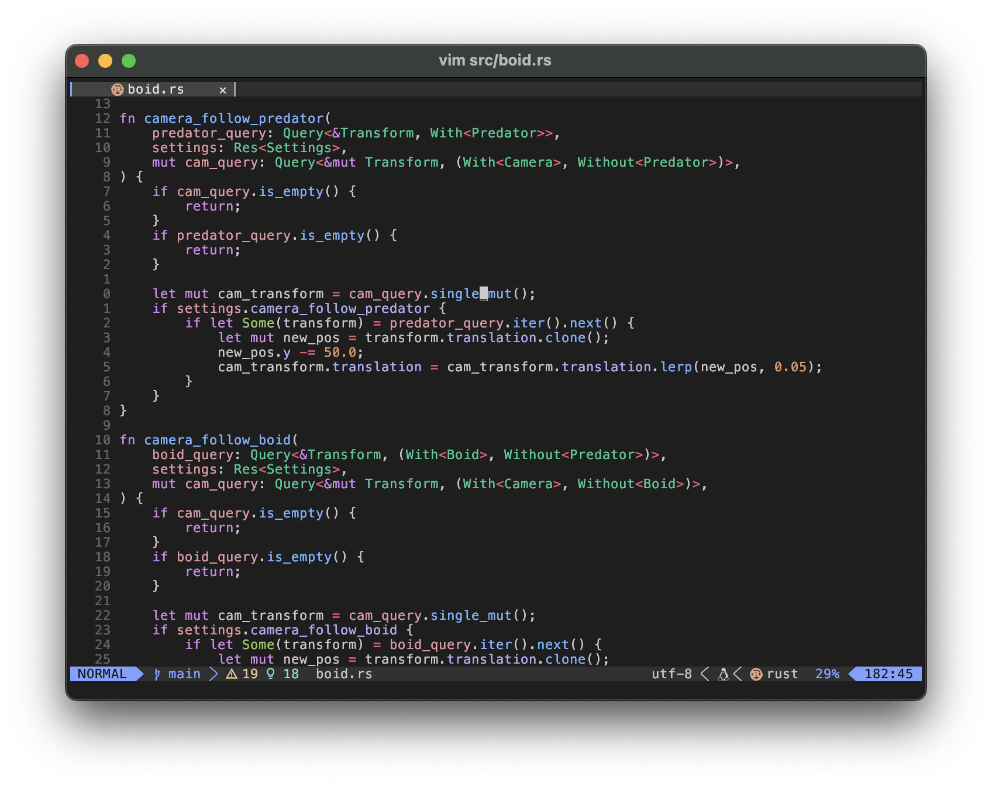The height and width of the screenshot is (787, 992).
Task: Click the red close window button
Action: (82, 61)
